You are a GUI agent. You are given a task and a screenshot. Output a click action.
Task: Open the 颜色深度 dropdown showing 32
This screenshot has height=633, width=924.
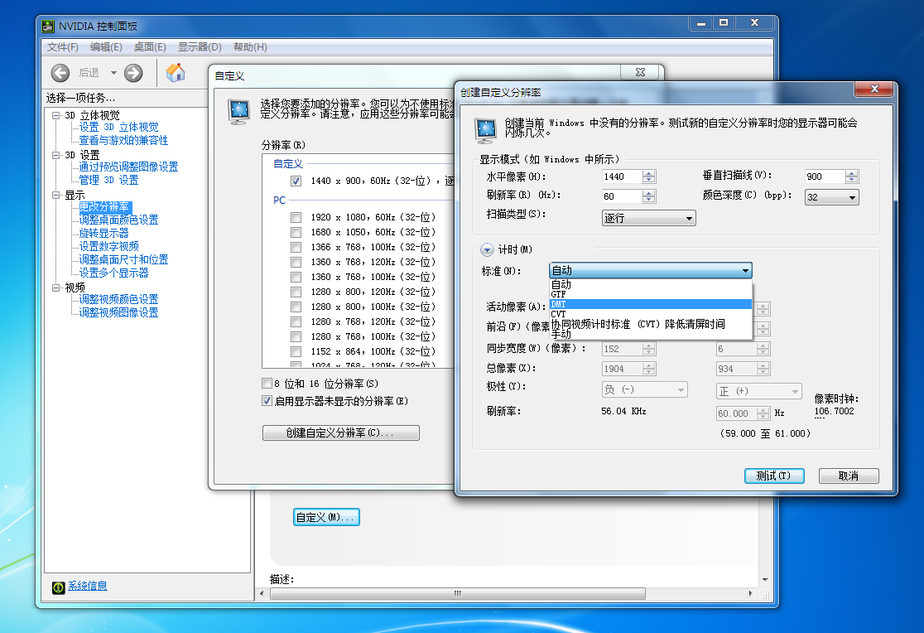831,197
